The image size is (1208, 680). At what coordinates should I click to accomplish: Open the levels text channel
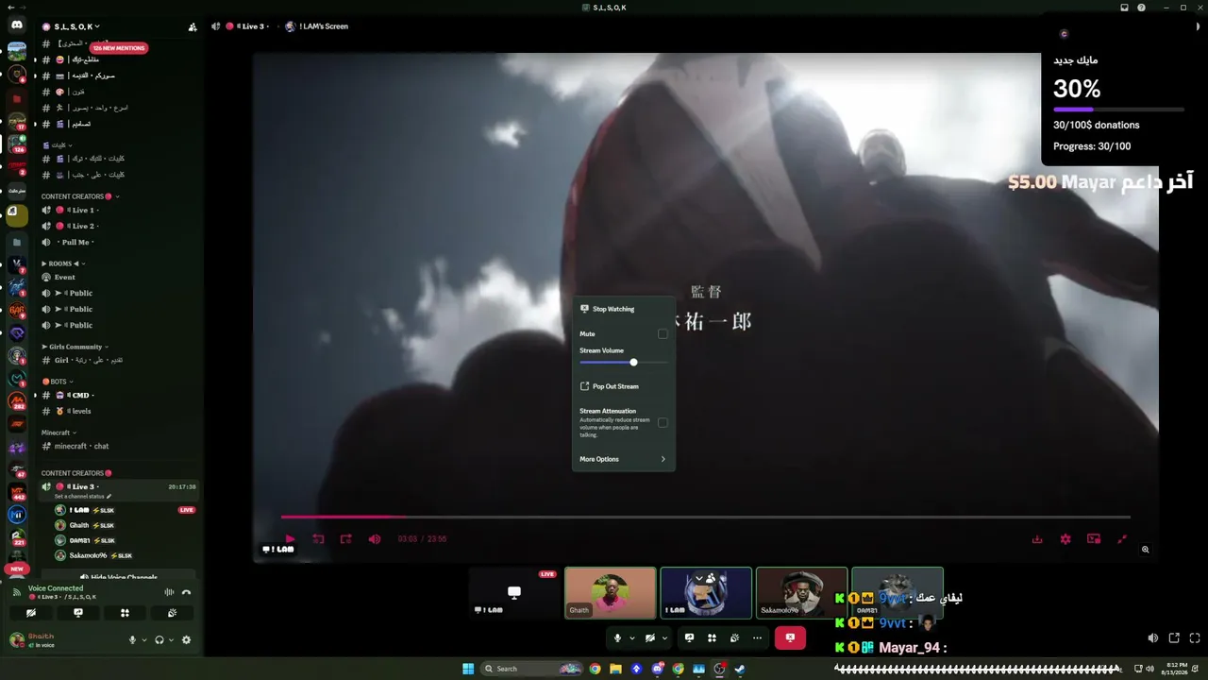[x=117, y=411]
